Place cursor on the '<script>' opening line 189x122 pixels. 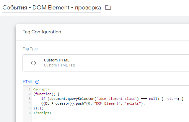tap(41, 89)
